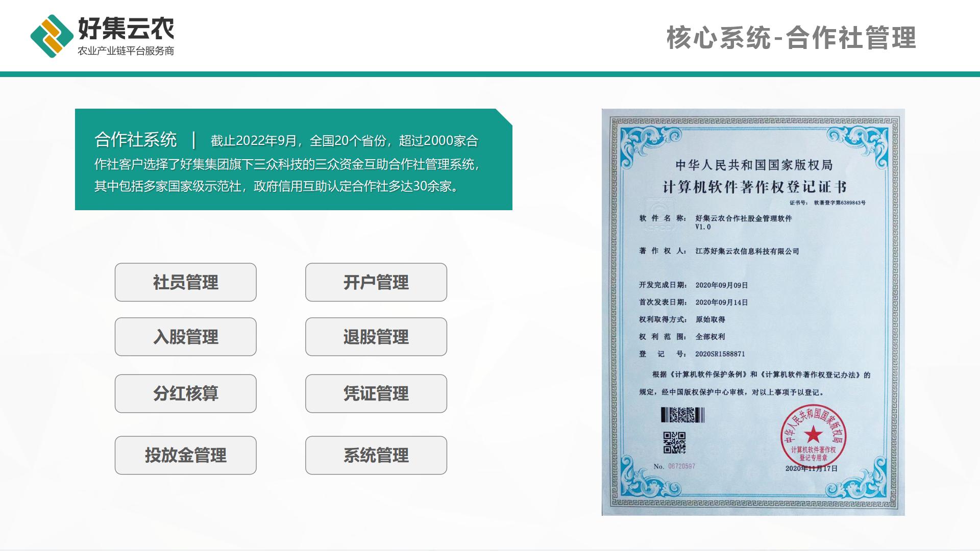Click the certificate serial No. 06720597
980x551 pixels.
click(674, 466)
